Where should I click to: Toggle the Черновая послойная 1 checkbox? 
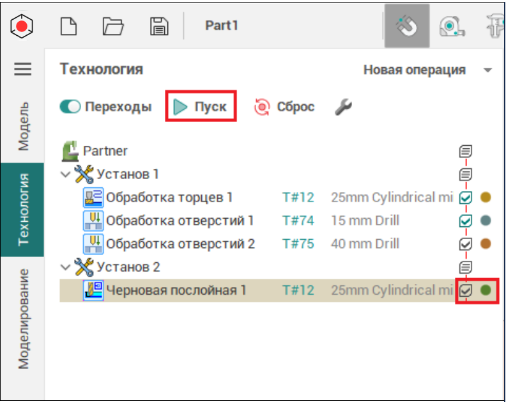(466, 290)
